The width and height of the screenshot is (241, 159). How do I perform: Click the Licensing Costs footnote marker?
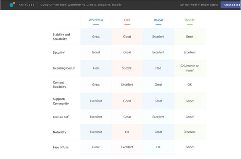click(75, 68)
